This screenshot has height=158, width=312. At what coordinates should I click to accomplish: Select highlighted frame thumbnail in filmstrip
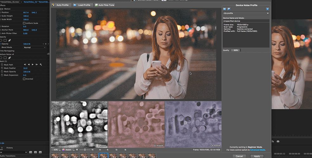pos(104,155)
